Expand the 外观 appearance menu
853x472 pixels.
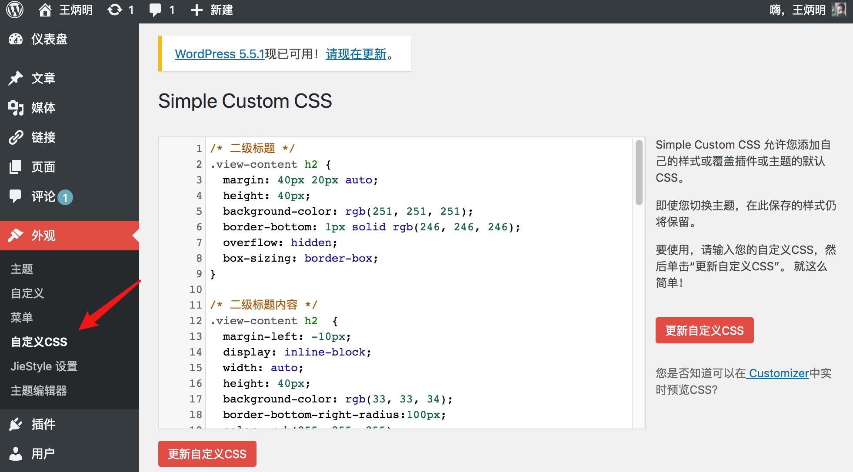43,236
